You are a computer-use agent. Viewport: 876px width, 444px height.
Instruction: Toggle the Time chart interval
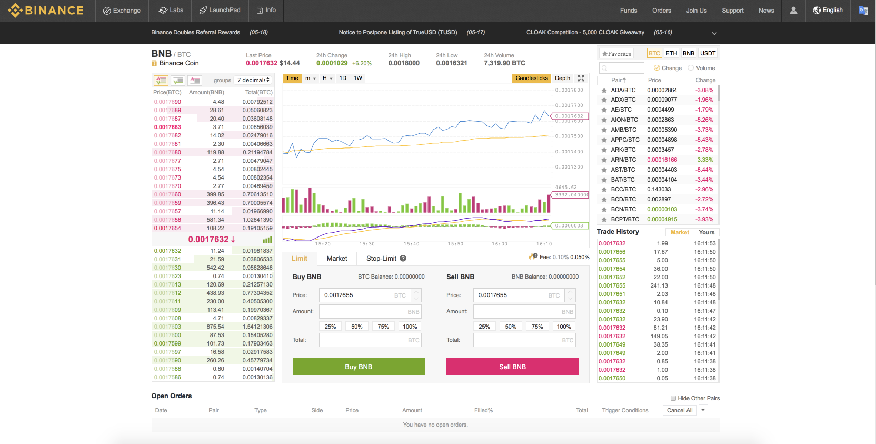(292, 78)
